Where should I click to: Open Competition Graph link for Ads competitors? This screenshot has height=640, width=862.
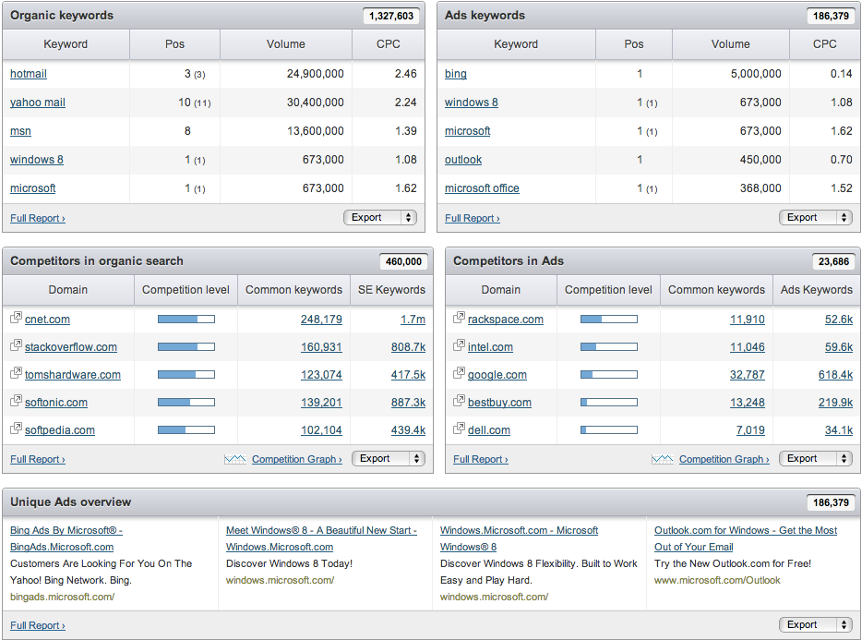coord(724,459)
